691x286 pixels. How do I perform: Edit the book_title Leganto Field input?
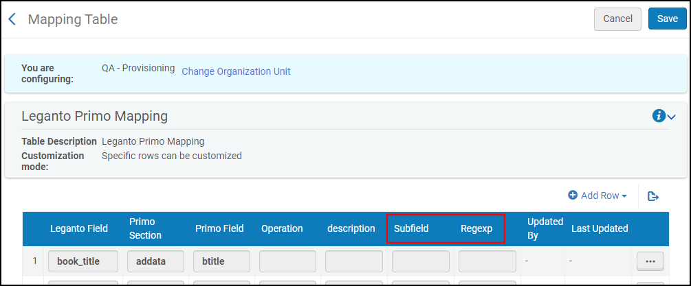[83, 261]
